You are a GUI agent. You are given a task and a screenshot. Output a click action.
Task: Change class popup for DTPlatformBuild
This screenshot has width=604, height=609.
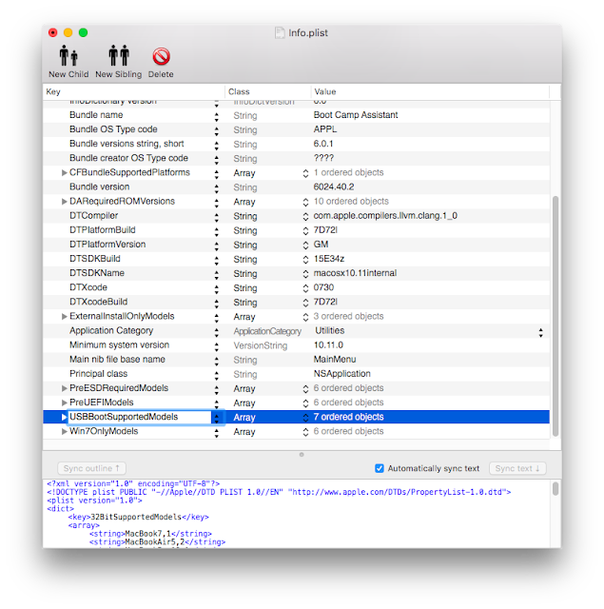[x=305, y=230]
